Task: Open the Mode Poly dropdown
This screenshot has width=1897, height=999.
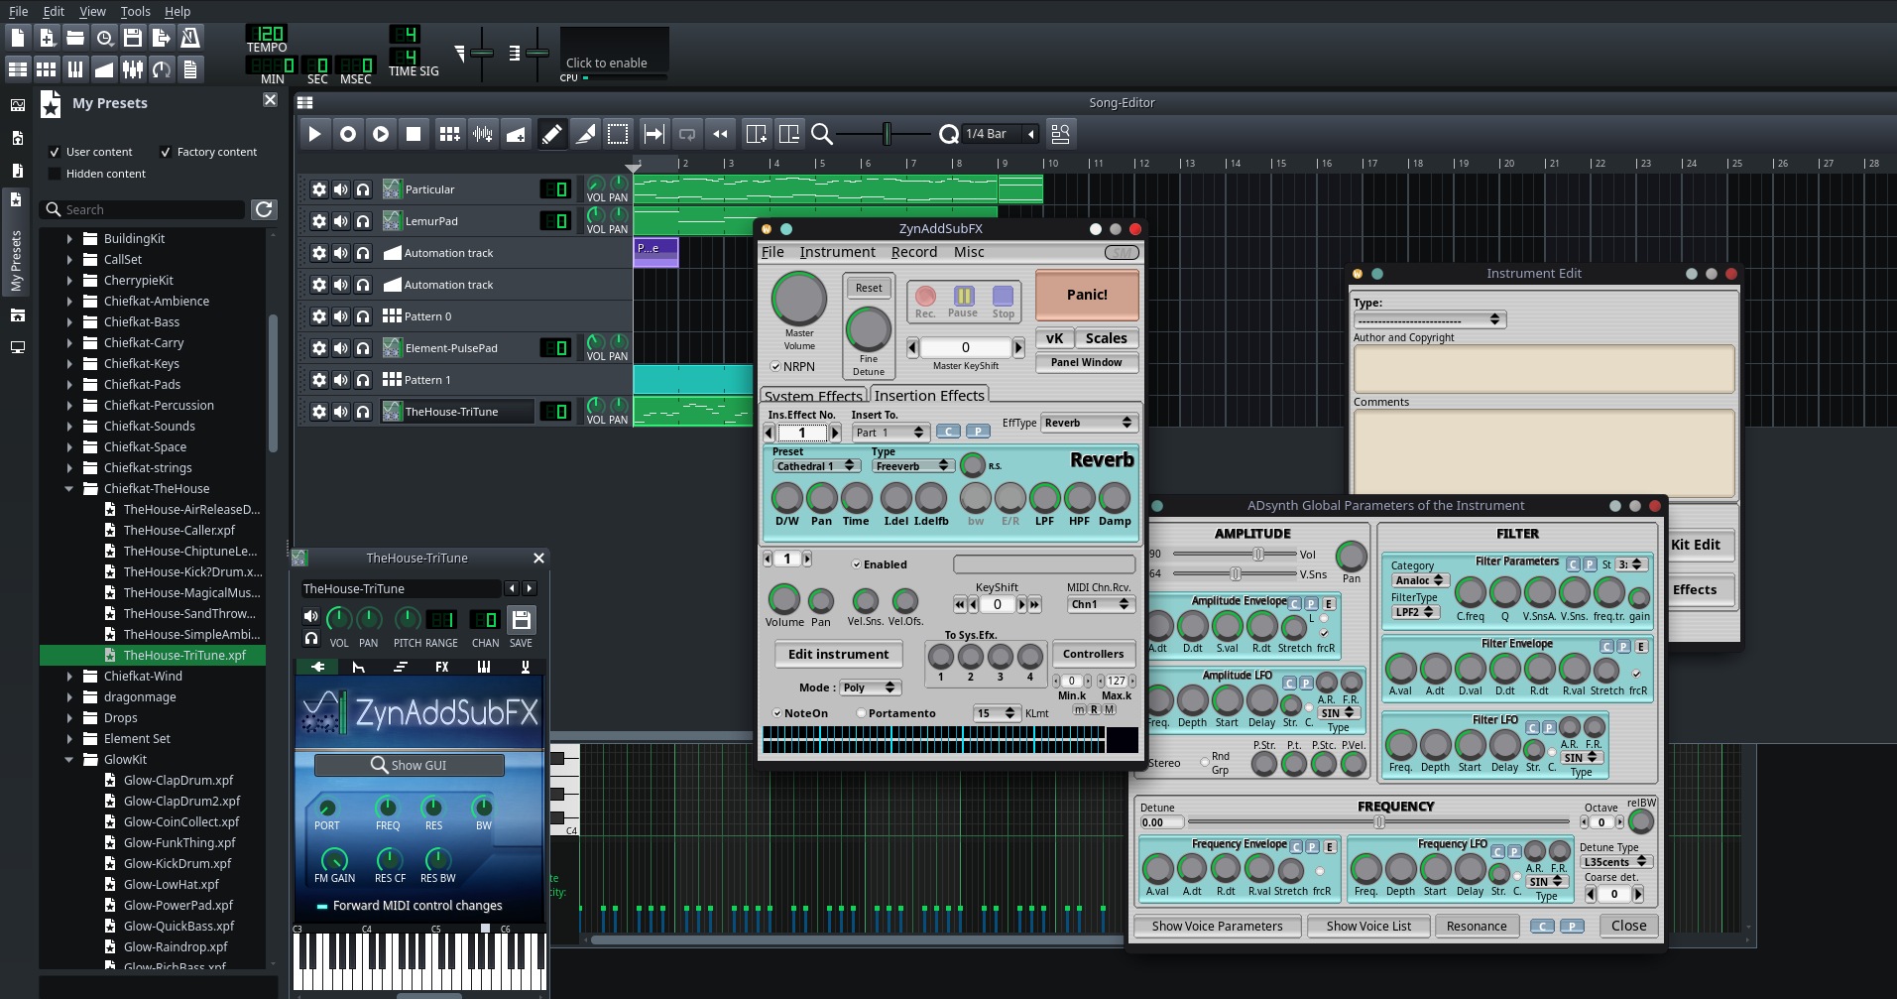Action: 869,687
